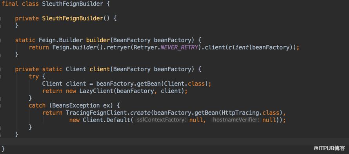Click "static" keyword on the Feign.Builder line

(25, 40)
